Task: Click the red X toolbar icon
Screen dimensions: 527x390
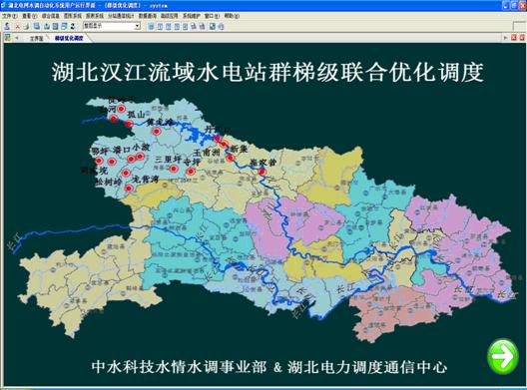Action: tap(18, 27)
